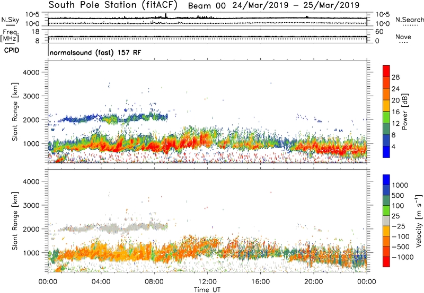Click the 'N.Sky' axis label
The height and width of the screenshot is (293, 424).
click(10, 20)
